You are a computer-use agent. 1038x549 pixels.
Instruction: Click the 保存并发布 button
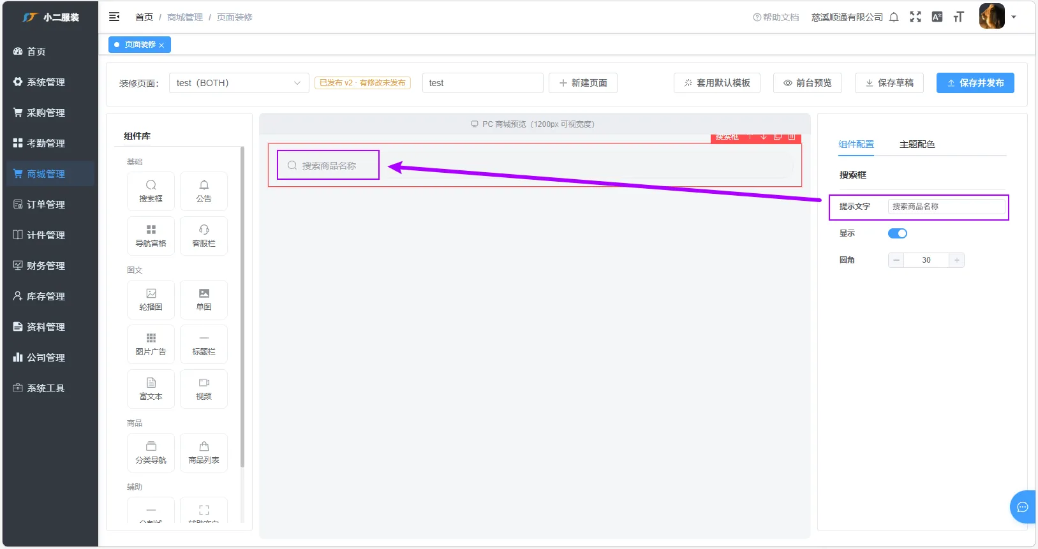(x=975, y=83)
